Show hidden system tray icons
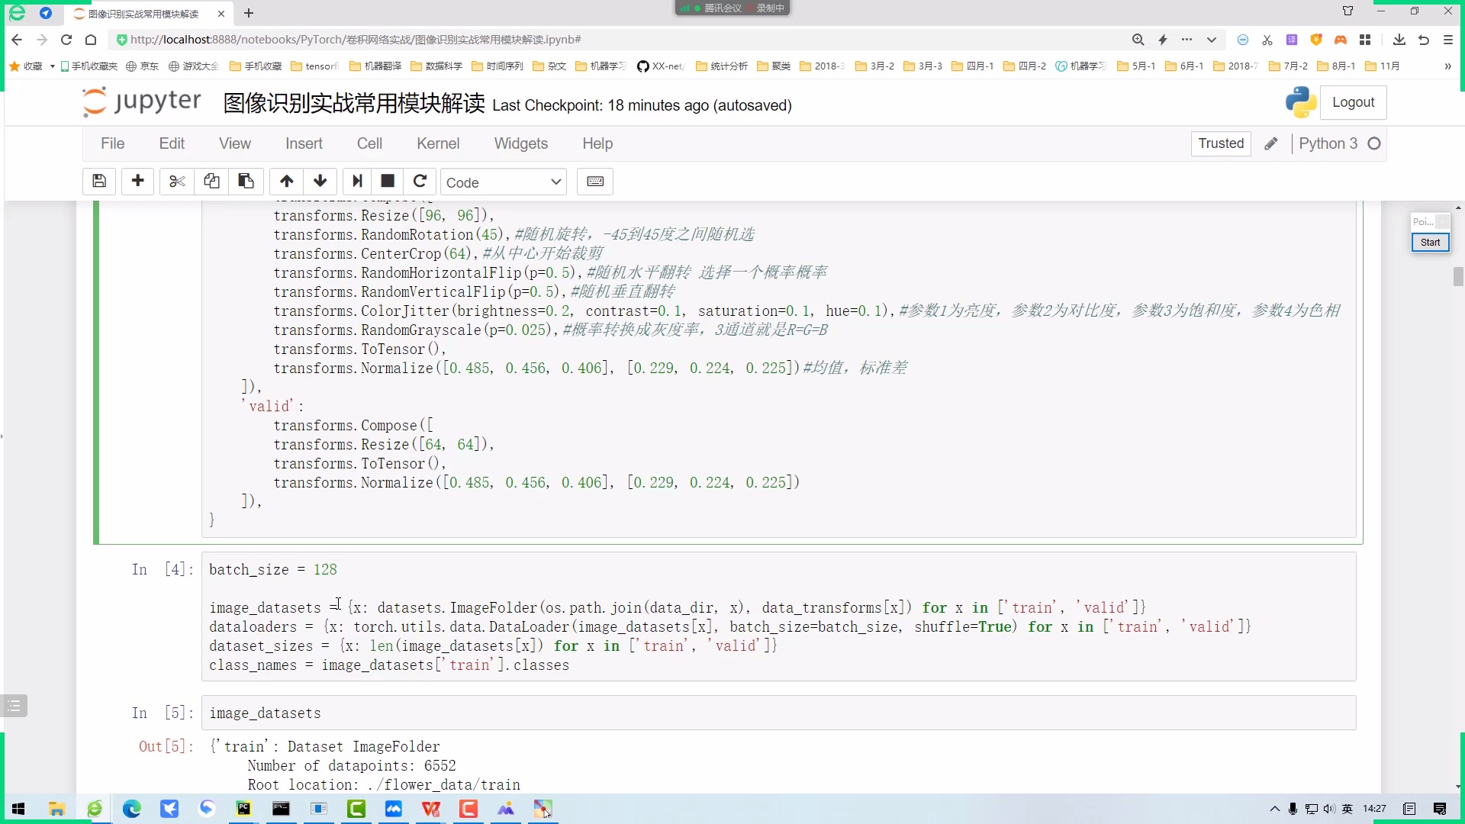Viewport: 1465px width, 824px height. 1274,809
